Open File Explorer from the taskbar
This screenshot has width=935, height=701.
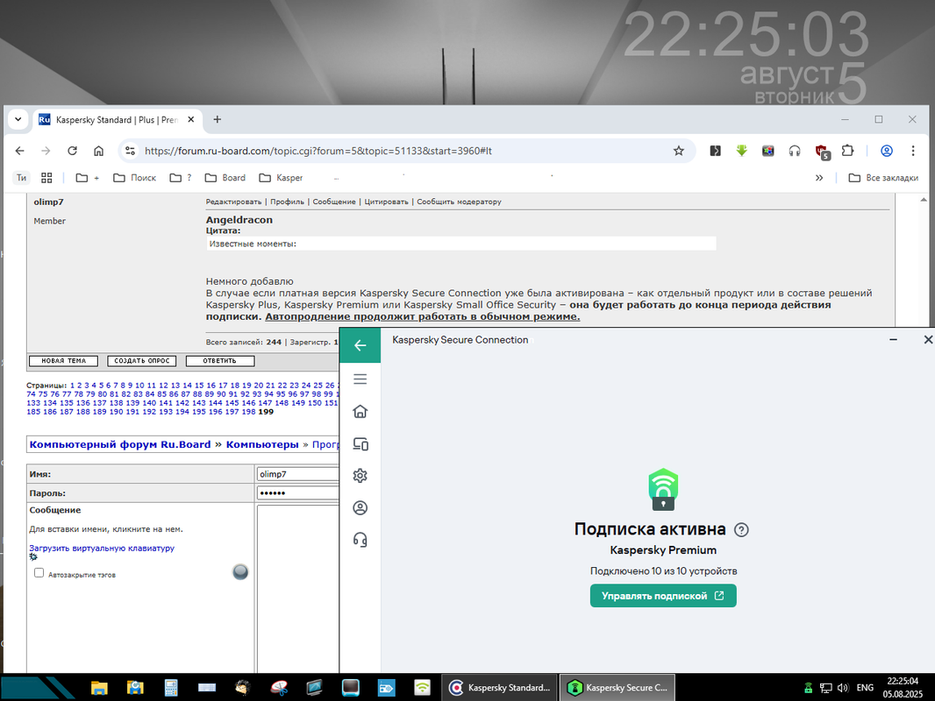point(99,688)
